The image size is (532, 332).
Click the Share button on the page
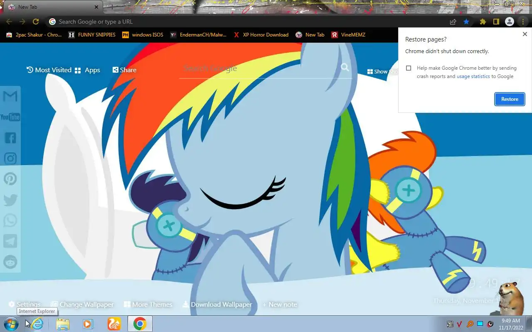(124, 70)
